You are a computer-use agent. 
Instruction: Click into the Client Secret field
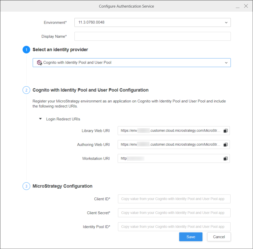click(x=174, y=213)
